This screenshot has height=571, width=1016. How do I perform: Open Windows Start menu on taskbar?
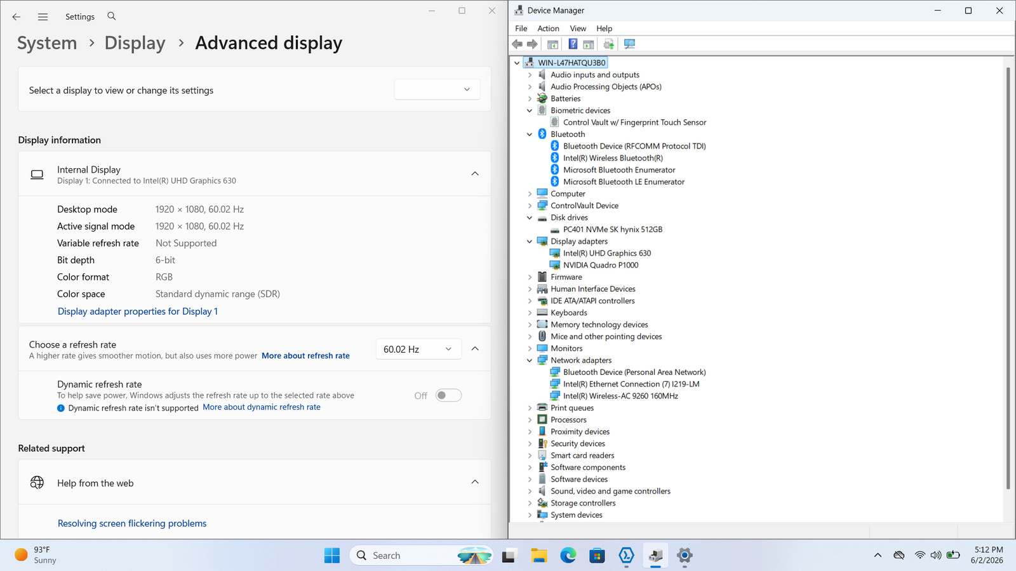(332, 556)
